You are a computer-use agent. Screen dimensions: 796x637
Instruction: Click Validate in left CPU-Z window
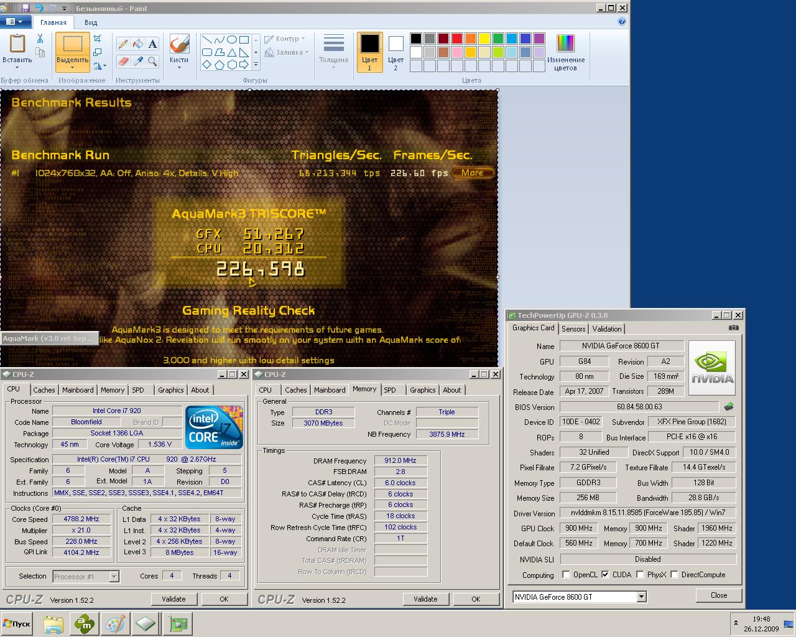(174, 599)
